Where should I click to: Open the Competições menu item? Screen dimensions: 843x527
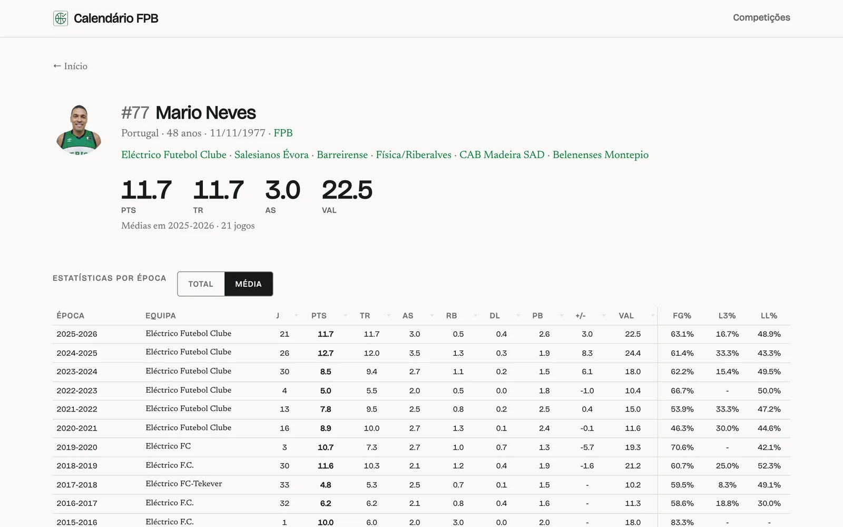tap(761, 17)
